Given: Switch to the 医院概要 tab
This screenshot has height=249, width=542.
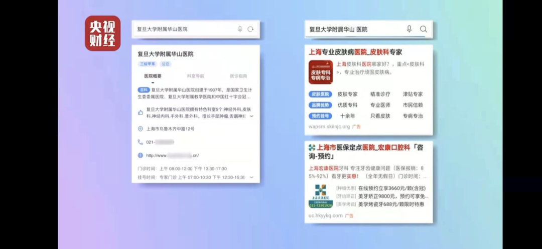Looking at the screenshot, I should click(x=153, y=76).
